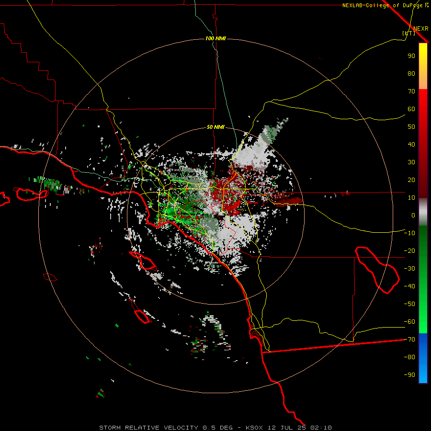Click the positive 20 scale value
Screen dimensions: 431x431
411,180
